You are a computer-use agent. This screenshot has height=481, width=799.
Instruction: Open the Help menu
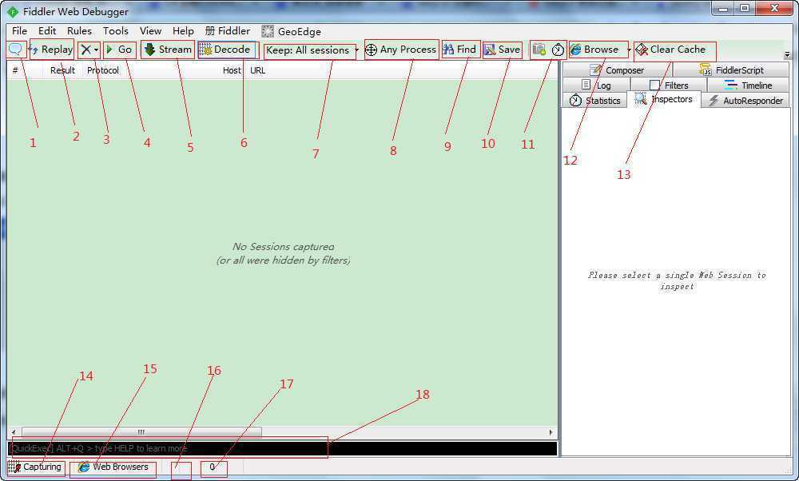[x=183, y=31]
